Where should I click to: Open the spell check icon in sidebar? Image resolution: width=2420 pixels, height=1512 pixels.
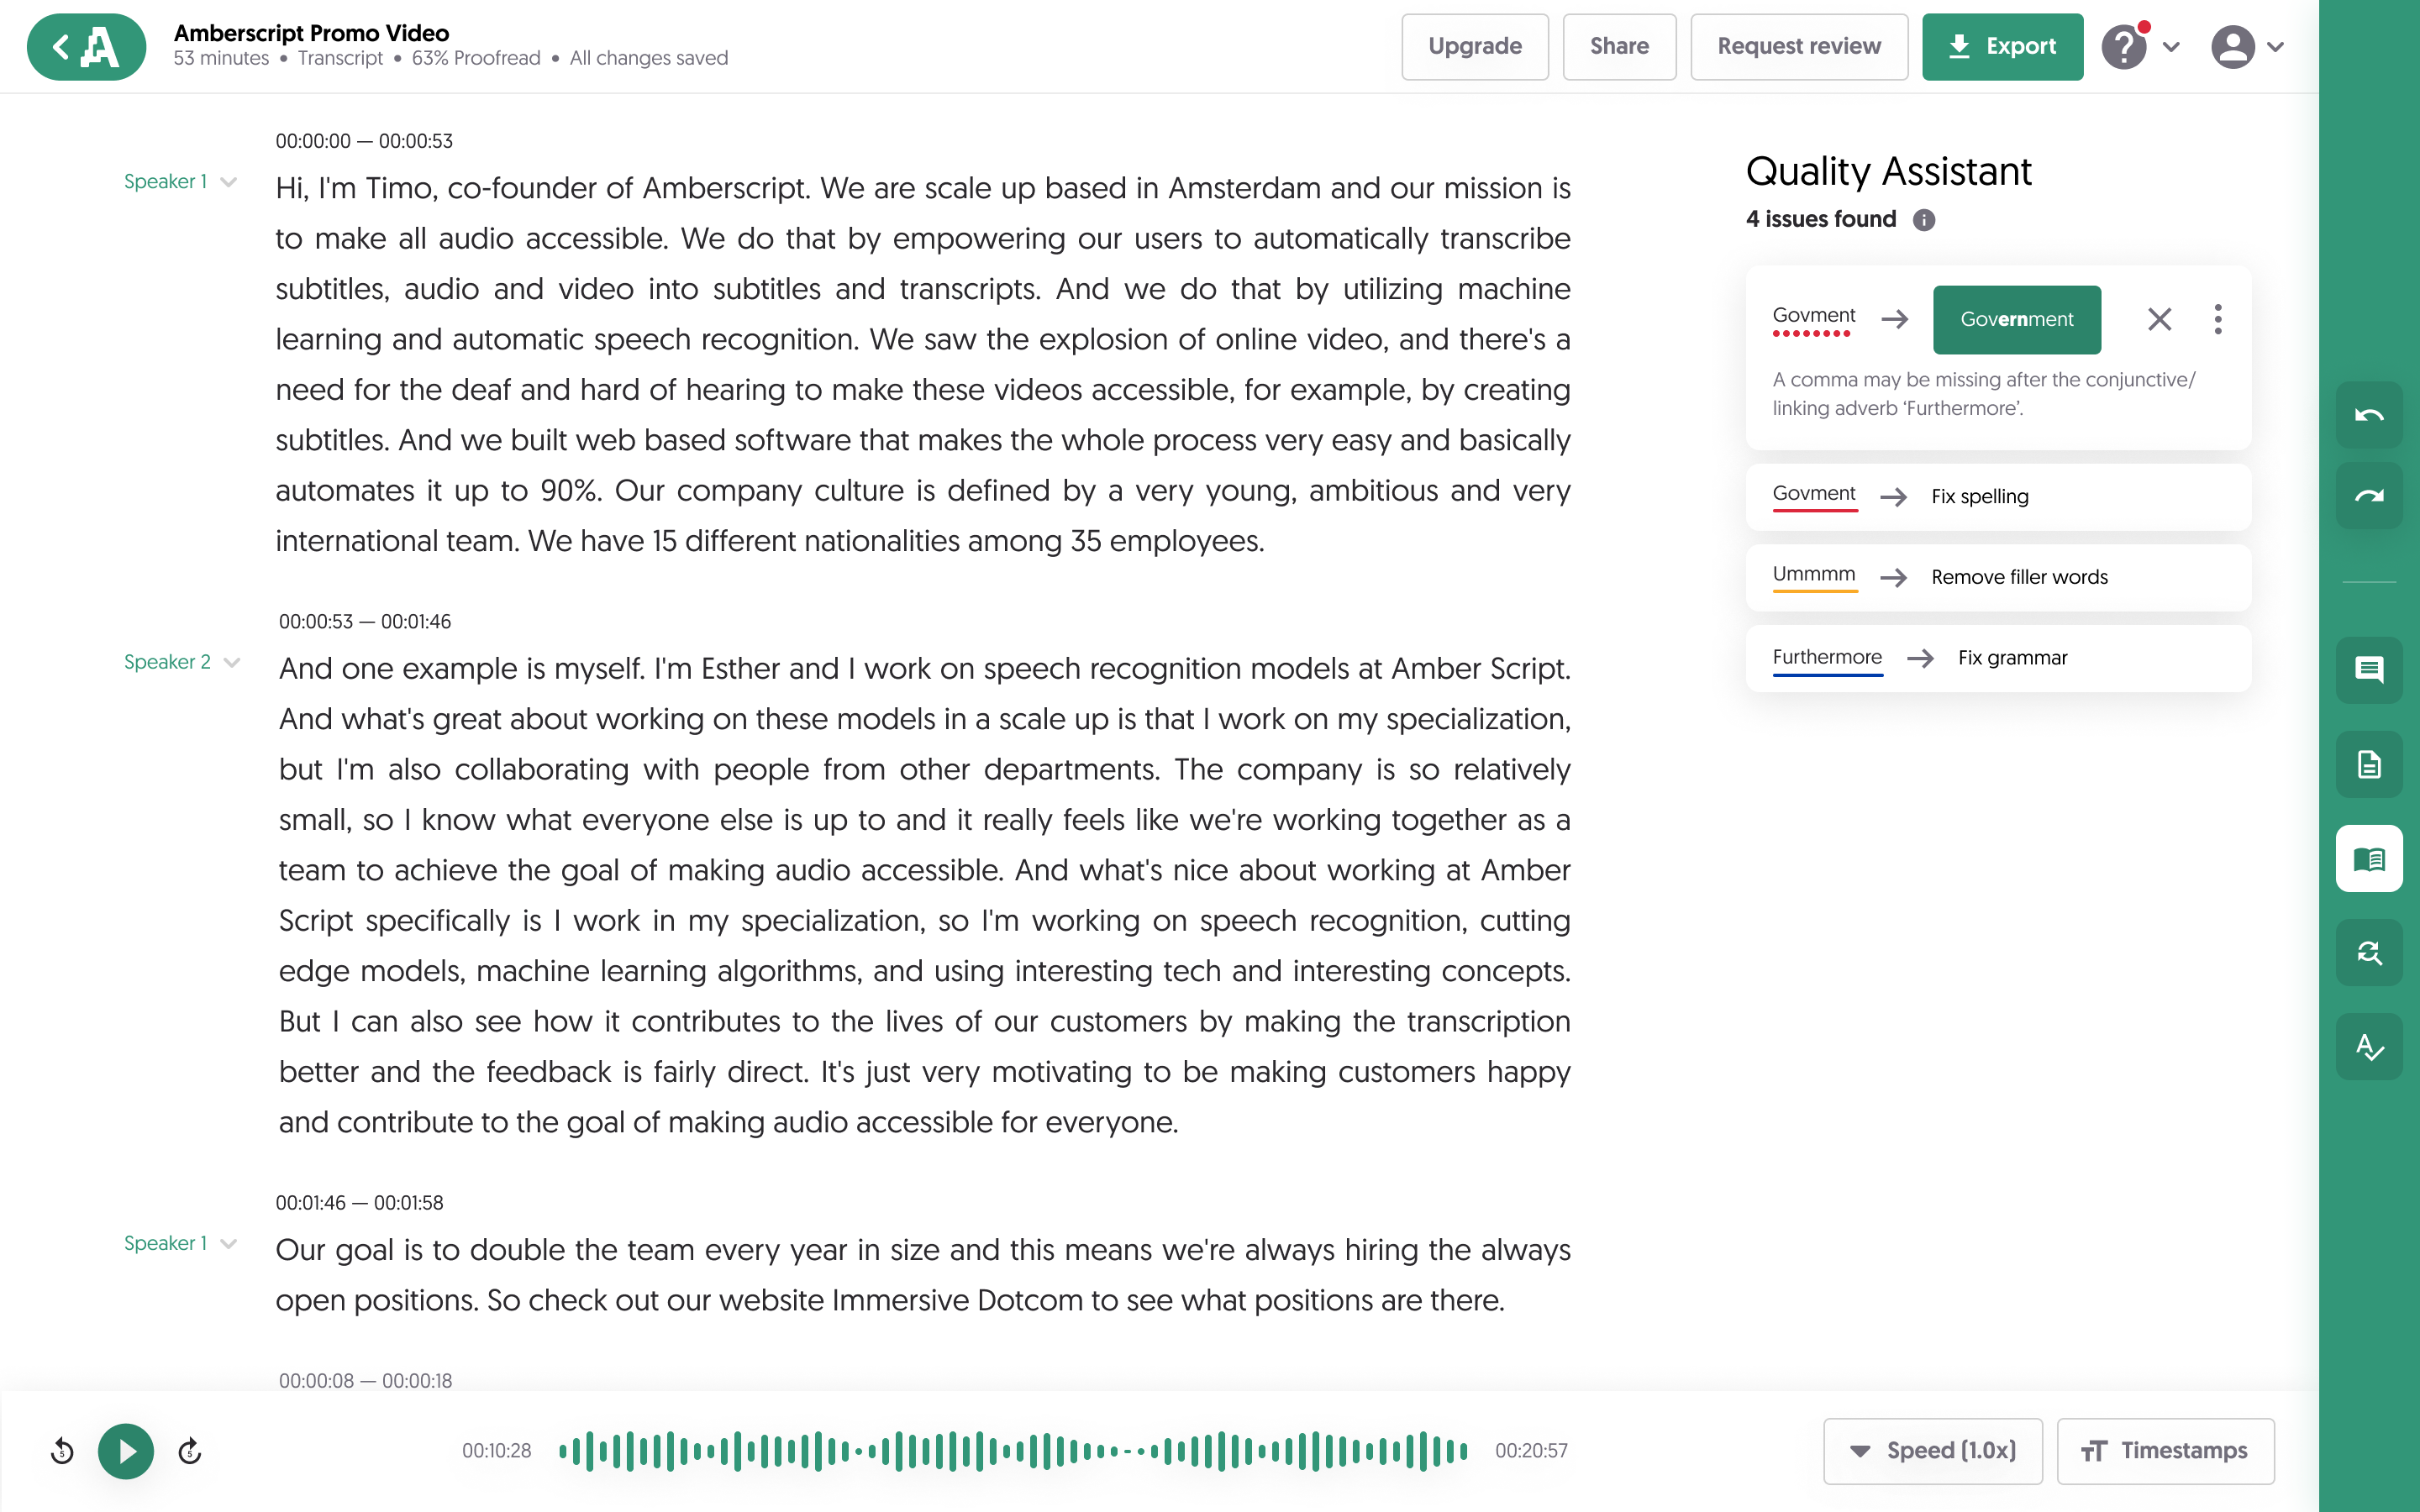[2369, 1046]
